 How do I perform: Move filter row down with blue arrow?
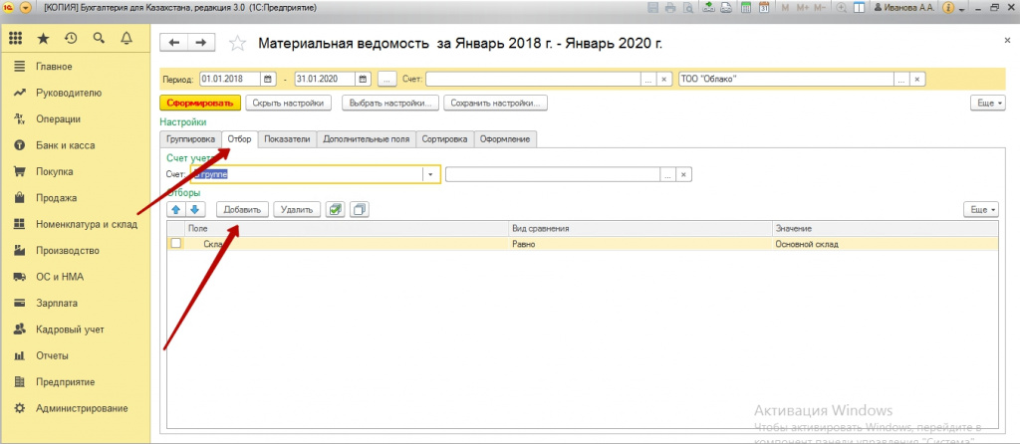point(196,209)
